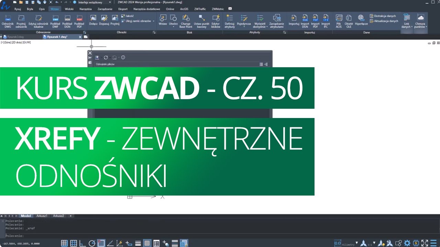Click Dołącz in the Obrazki group
Viewport: 440px width, 247px height.
[93, 20]
